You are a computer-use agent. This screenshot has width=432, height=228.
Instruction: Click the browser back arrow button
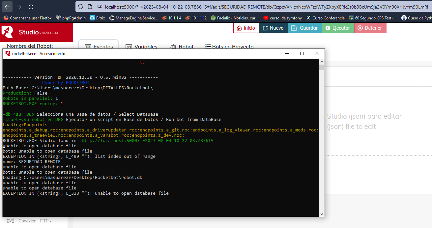(7, 7)
